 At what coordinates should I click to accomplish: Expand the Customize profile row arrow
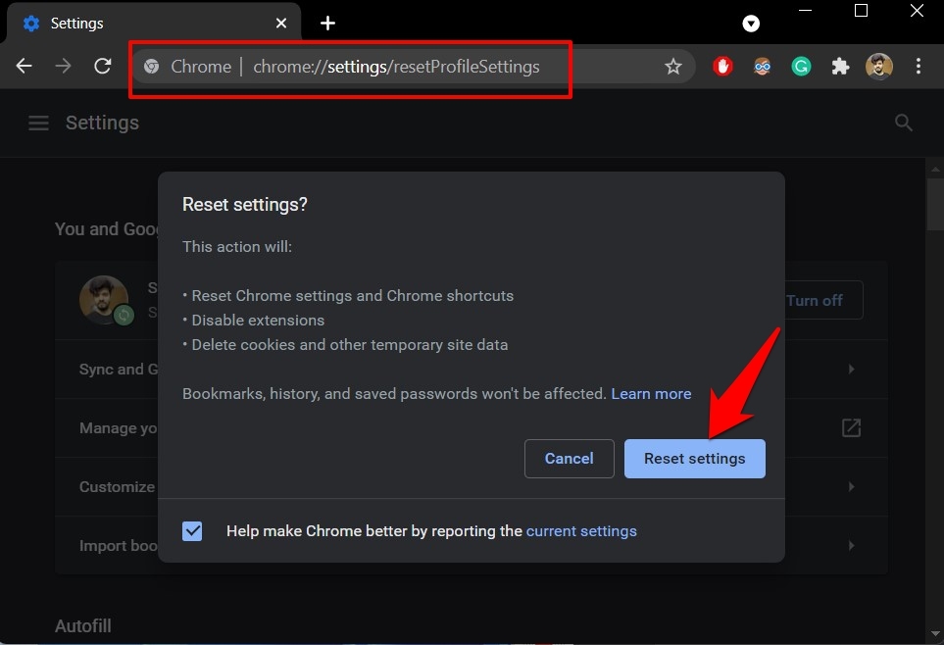point(851,487)
